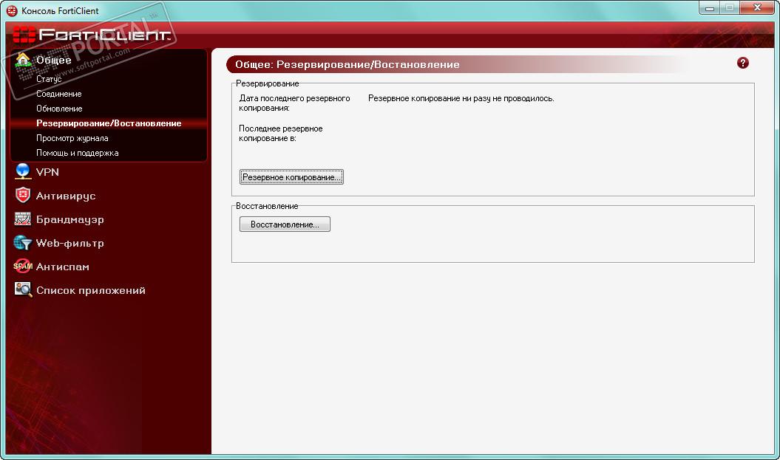Click the Антивирус shield icon

(23, 195)
